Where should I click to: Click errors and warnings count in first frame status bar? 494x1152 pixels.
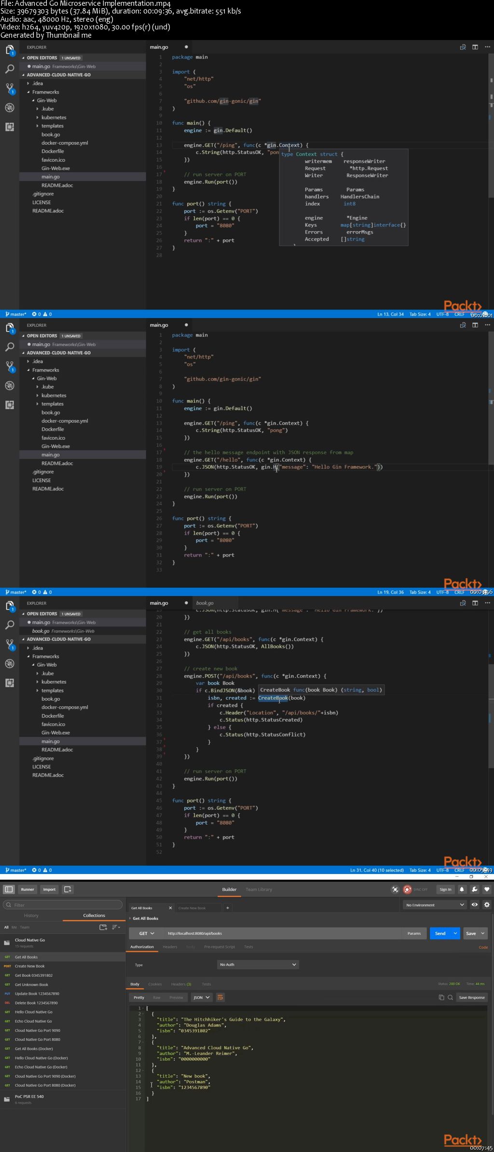tap(42, 314)
